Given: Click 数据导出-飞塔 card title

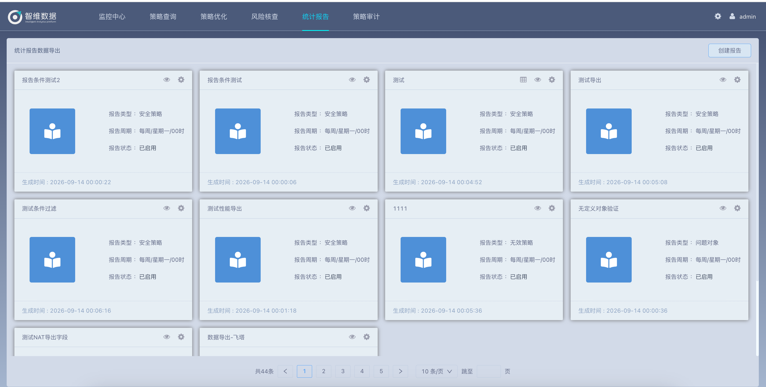Looking at the screenshot, I should (226, 337).
